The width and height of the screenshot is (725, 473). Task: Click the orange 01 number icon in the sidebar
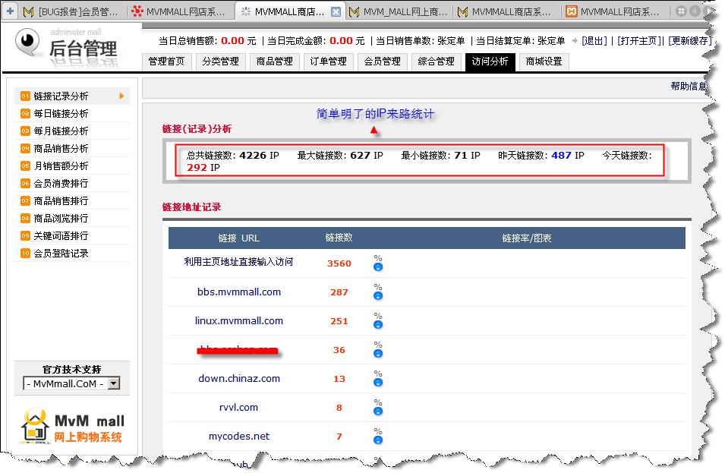[25, 96]
